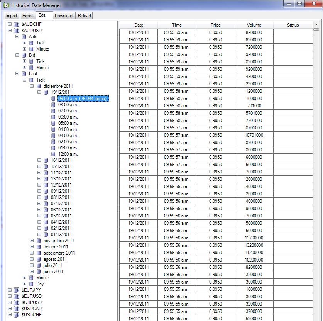Click the $USDCAD instrument table icon
Image resolution: width=323 pixels, height=321 pixels.
click(x=17, y=309)
